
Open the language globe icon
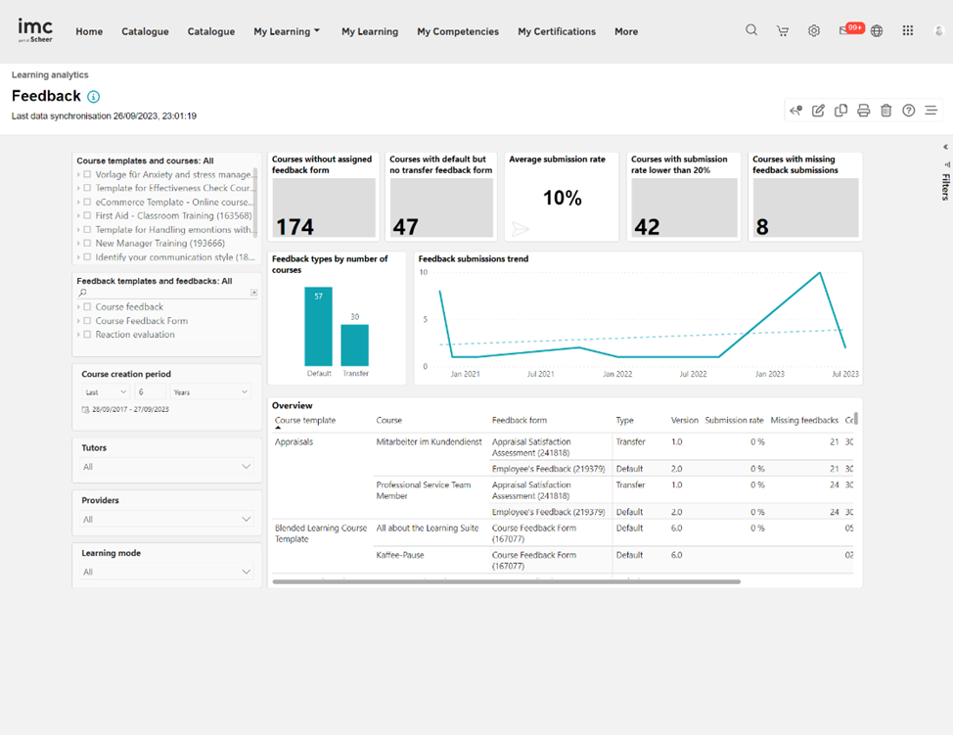[877, 31]
